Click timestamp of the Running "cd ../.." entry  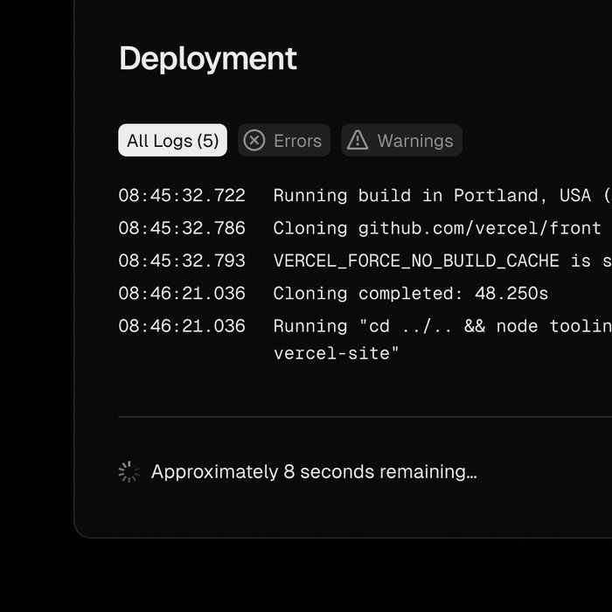click(x=182, y=326)
